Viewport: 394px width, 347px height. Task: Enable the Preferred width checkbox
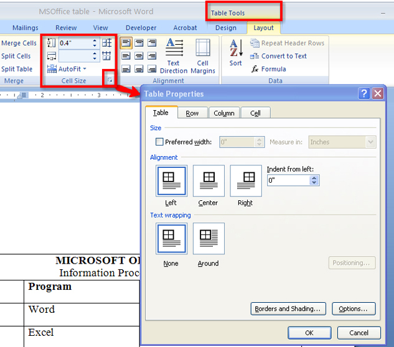point(159,142)
